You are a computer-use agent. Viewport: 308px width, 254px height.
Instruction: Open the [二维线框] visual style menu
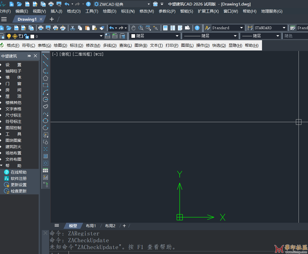82,54
